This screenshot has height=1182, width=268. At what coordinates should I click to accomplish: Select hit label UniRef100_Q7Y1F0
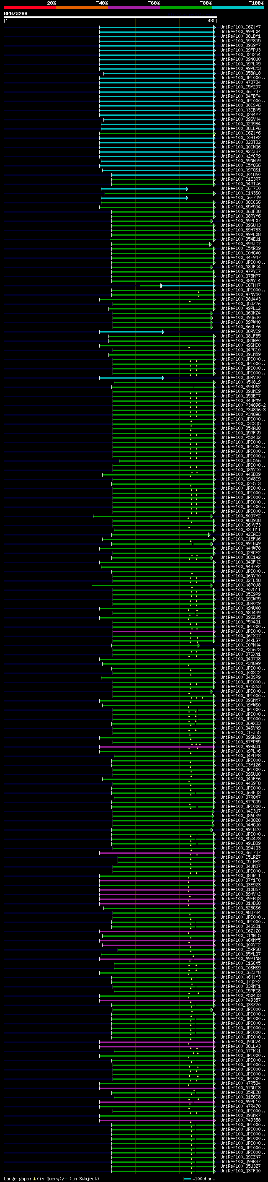point(240,880)
